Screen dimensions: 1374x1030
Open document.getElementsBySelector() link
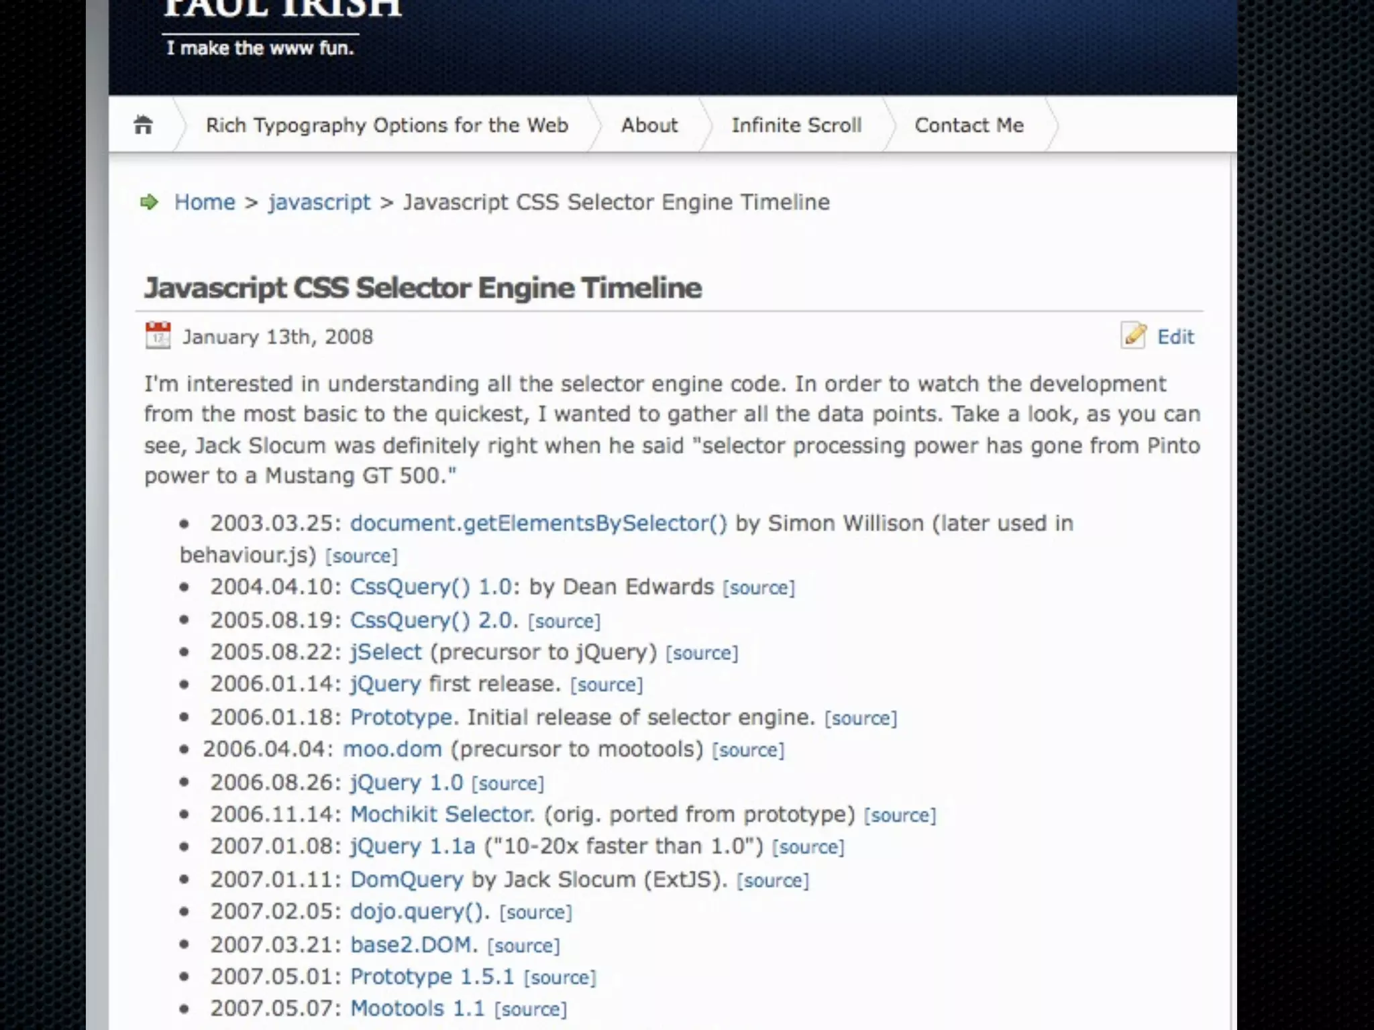pyautogui.click(x=538, y=523)
